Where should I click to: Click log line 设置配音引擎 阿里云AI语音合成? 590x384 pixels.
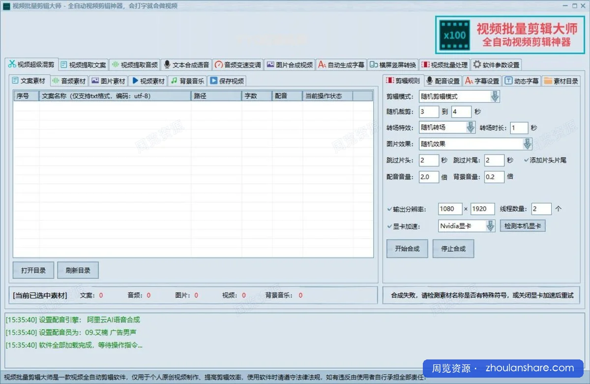click(x=73, y=320)
